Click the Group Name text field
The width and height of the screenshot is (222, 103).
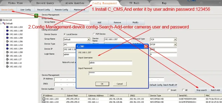pyautogui.click(x=76, y=22)
